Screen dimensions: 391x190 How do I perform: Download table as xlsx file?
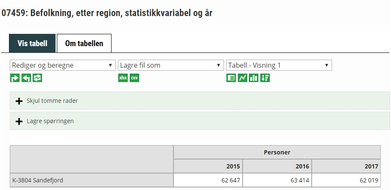[x=123, y=78]
